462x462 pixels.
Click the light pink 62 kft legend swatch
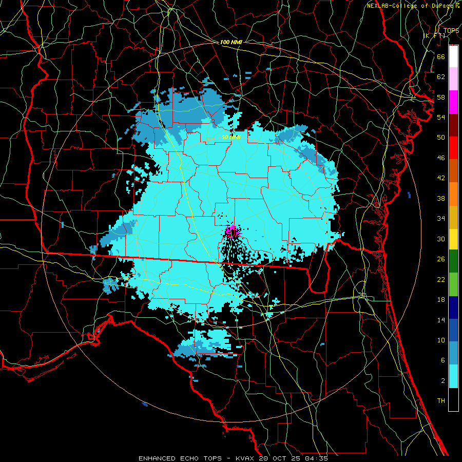[x=453, y=79]
